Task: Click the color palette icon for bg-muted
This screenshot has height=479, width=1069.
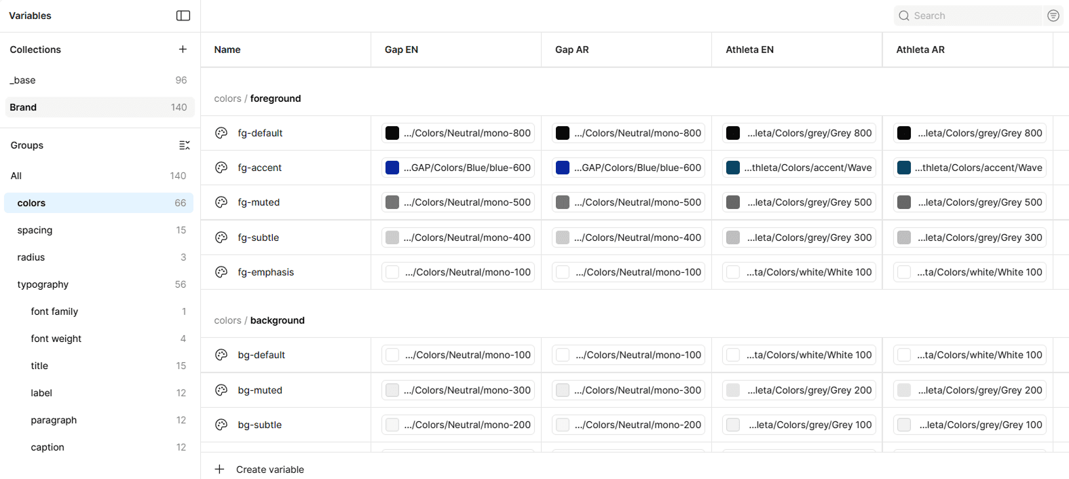Action: 221,390
